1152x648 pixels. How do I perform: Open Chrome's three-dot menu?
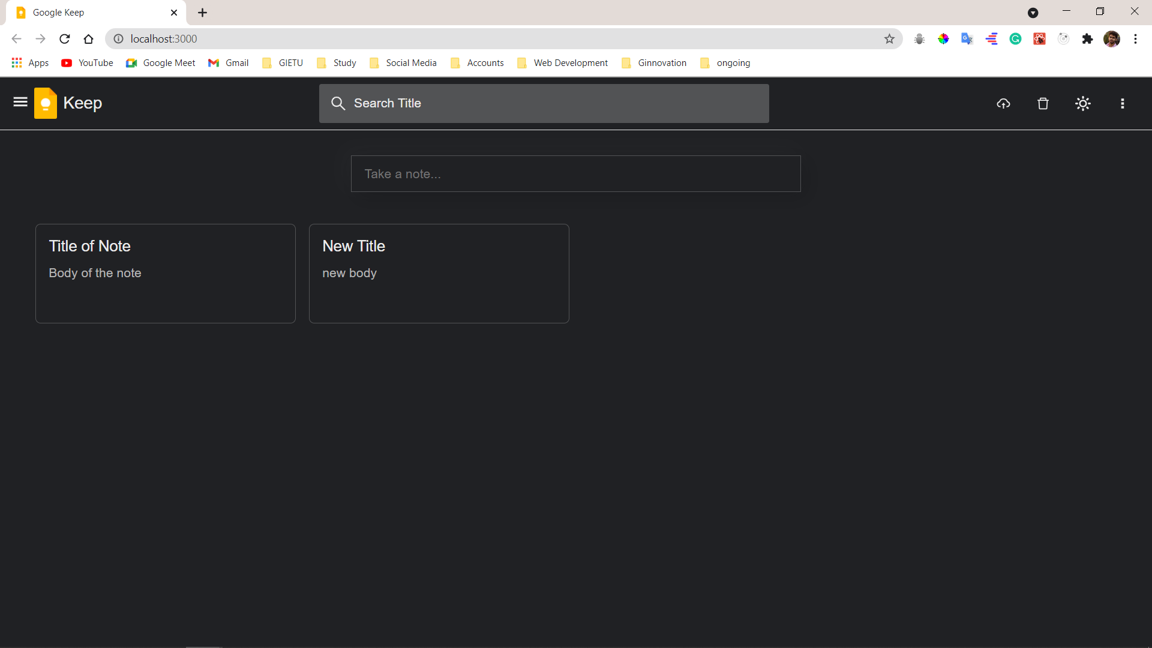tap(1135, 39)
